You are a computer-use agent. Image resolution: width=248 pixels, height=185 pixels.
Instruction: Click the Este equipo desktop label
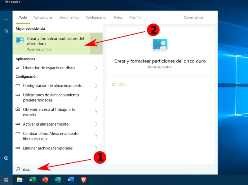tap(12, 2)
